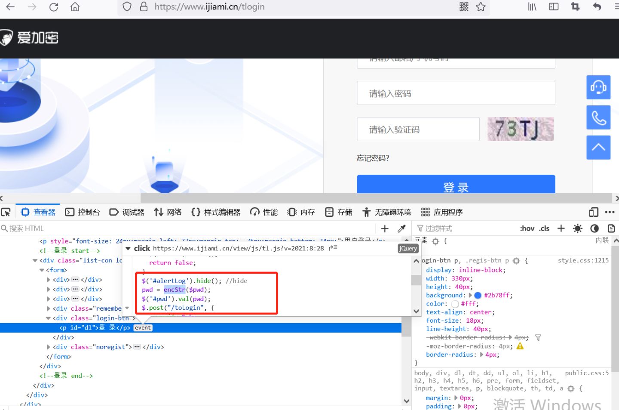Click the #fff color swatch
619x410 pixels.
click(x=455, y=304)
